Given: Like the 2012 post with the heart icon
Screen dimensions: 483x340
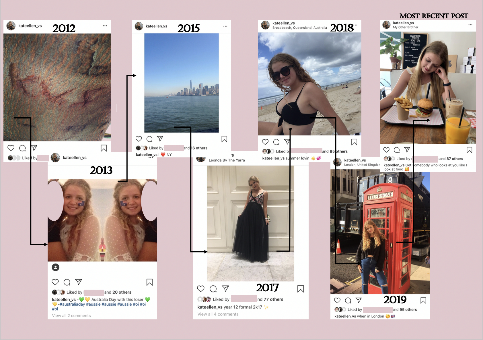Looking at the screenshot, I should point(11,148).
